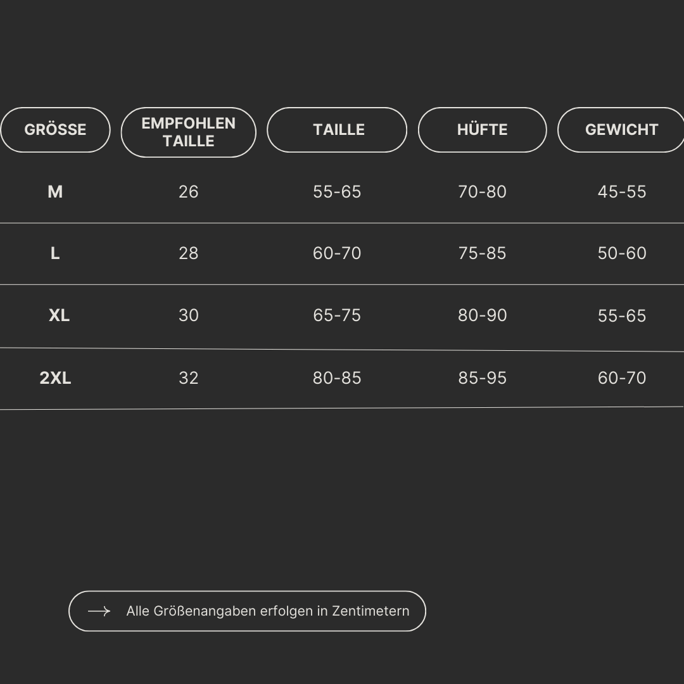Select recommended waist value 30
684x684 pixels.
click(x=188, y=315)
